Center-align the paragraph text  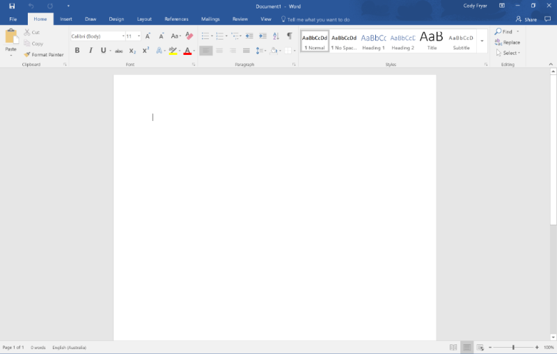[x=219, y=51]
